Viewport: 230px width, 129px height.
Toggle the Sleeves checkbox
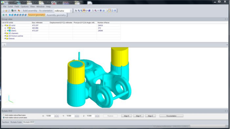(5, 38)
